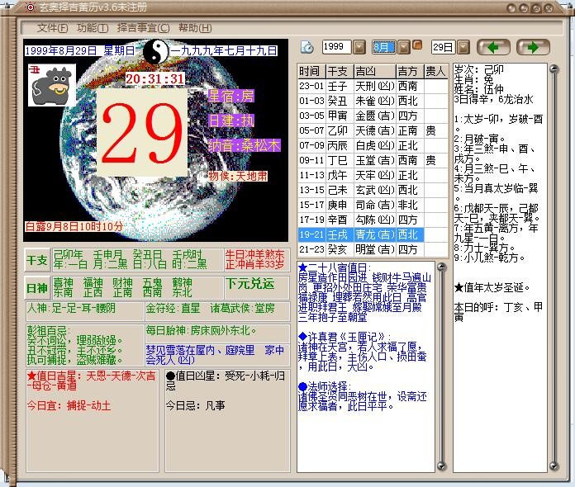The image size is (575, 487).
Task: Click the 白露9月8日10时10分 solar term text
Action: pos(74,226)
